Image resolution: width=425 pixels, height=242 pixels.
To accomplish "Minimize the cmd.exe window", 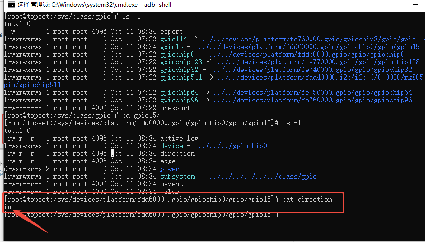I will 415,5.
